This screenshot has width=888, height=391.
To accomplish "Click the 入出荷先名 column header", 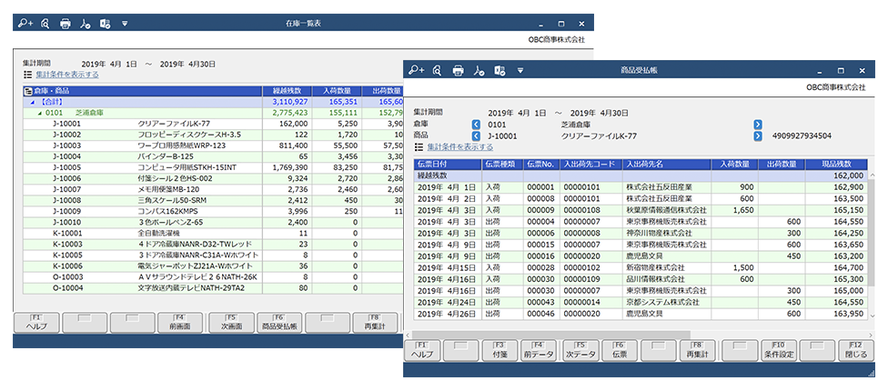I will coord(667,165).
